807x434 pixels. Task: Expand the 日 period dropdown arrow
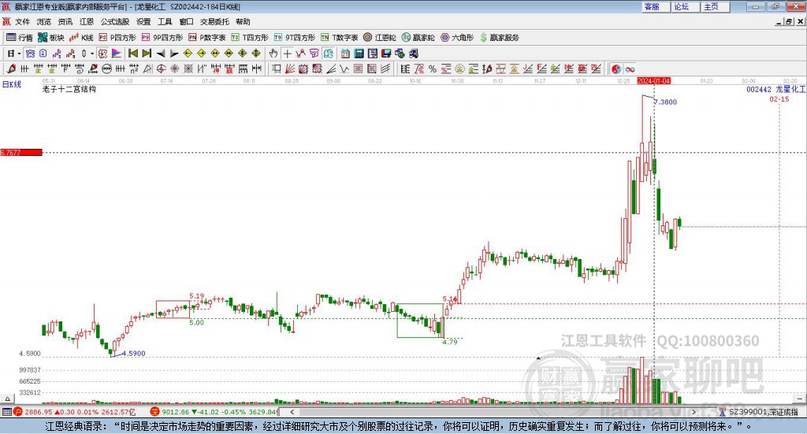pyautogui.click(x=19, y=54)
